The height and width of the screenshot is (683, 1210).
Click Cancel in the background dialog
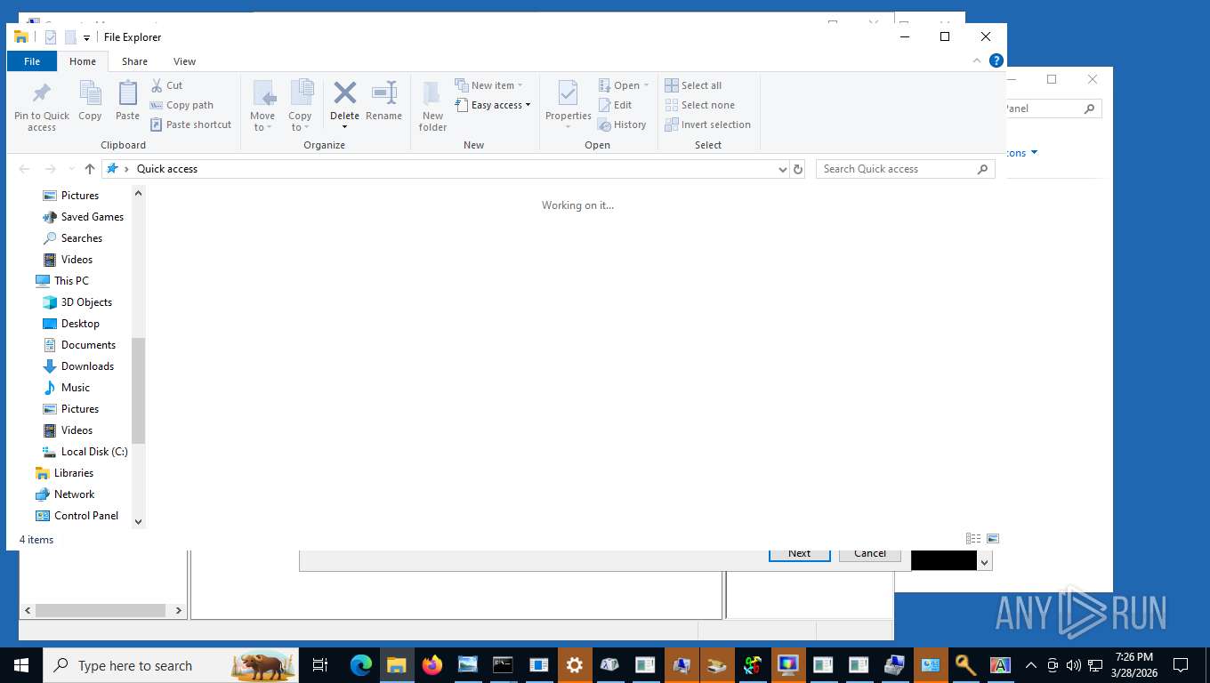[870, 554]
